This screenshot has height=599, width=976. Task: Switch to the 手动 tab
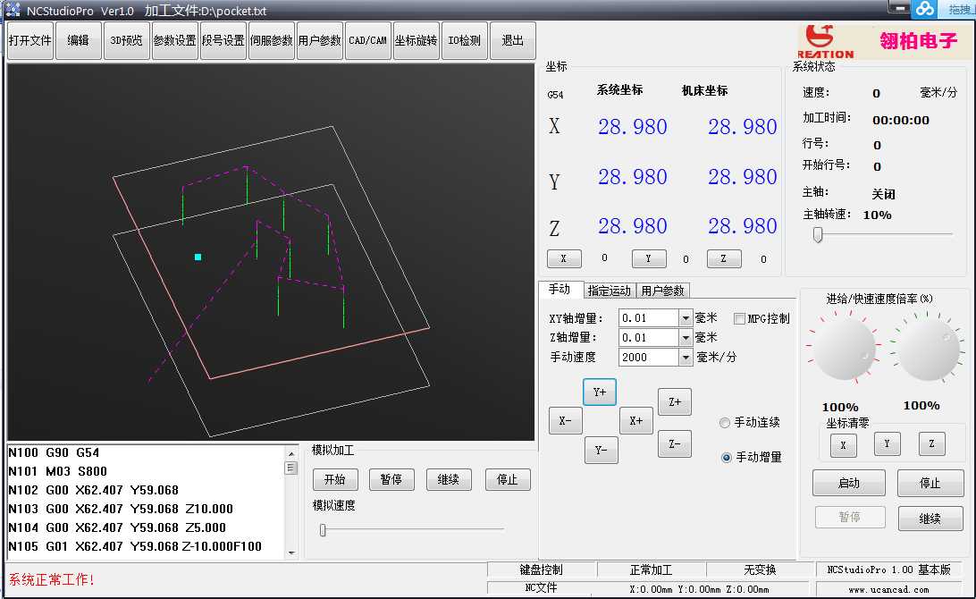click(x=560, y=290)
